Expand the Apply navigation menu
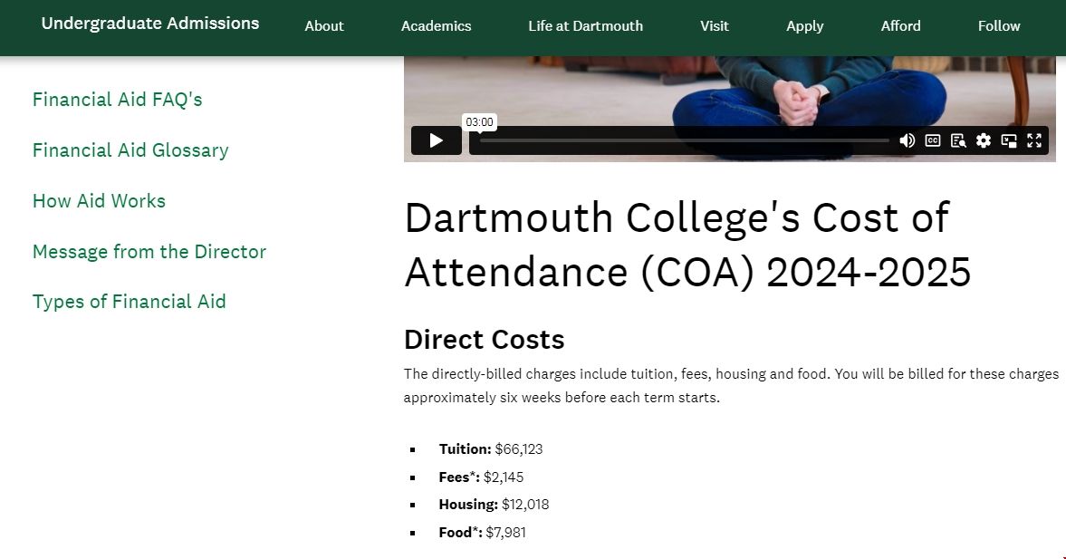The width and height of the screenshot is (1066, 559). (804, 26)
